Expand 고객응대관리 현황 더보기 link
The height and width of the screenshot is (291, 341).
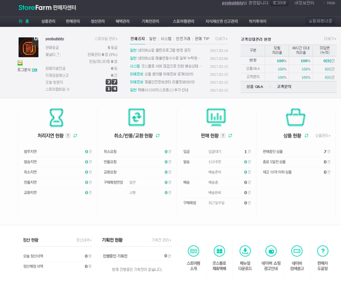(x=330, y=39)
